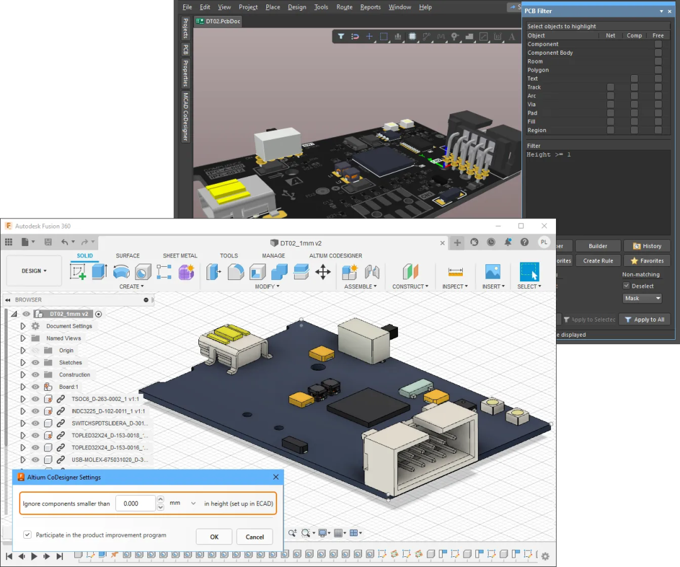Image resolution: width=680 pixels, height=567 pixels.
Task: Click the component height value field
Action: coord(135,503)
